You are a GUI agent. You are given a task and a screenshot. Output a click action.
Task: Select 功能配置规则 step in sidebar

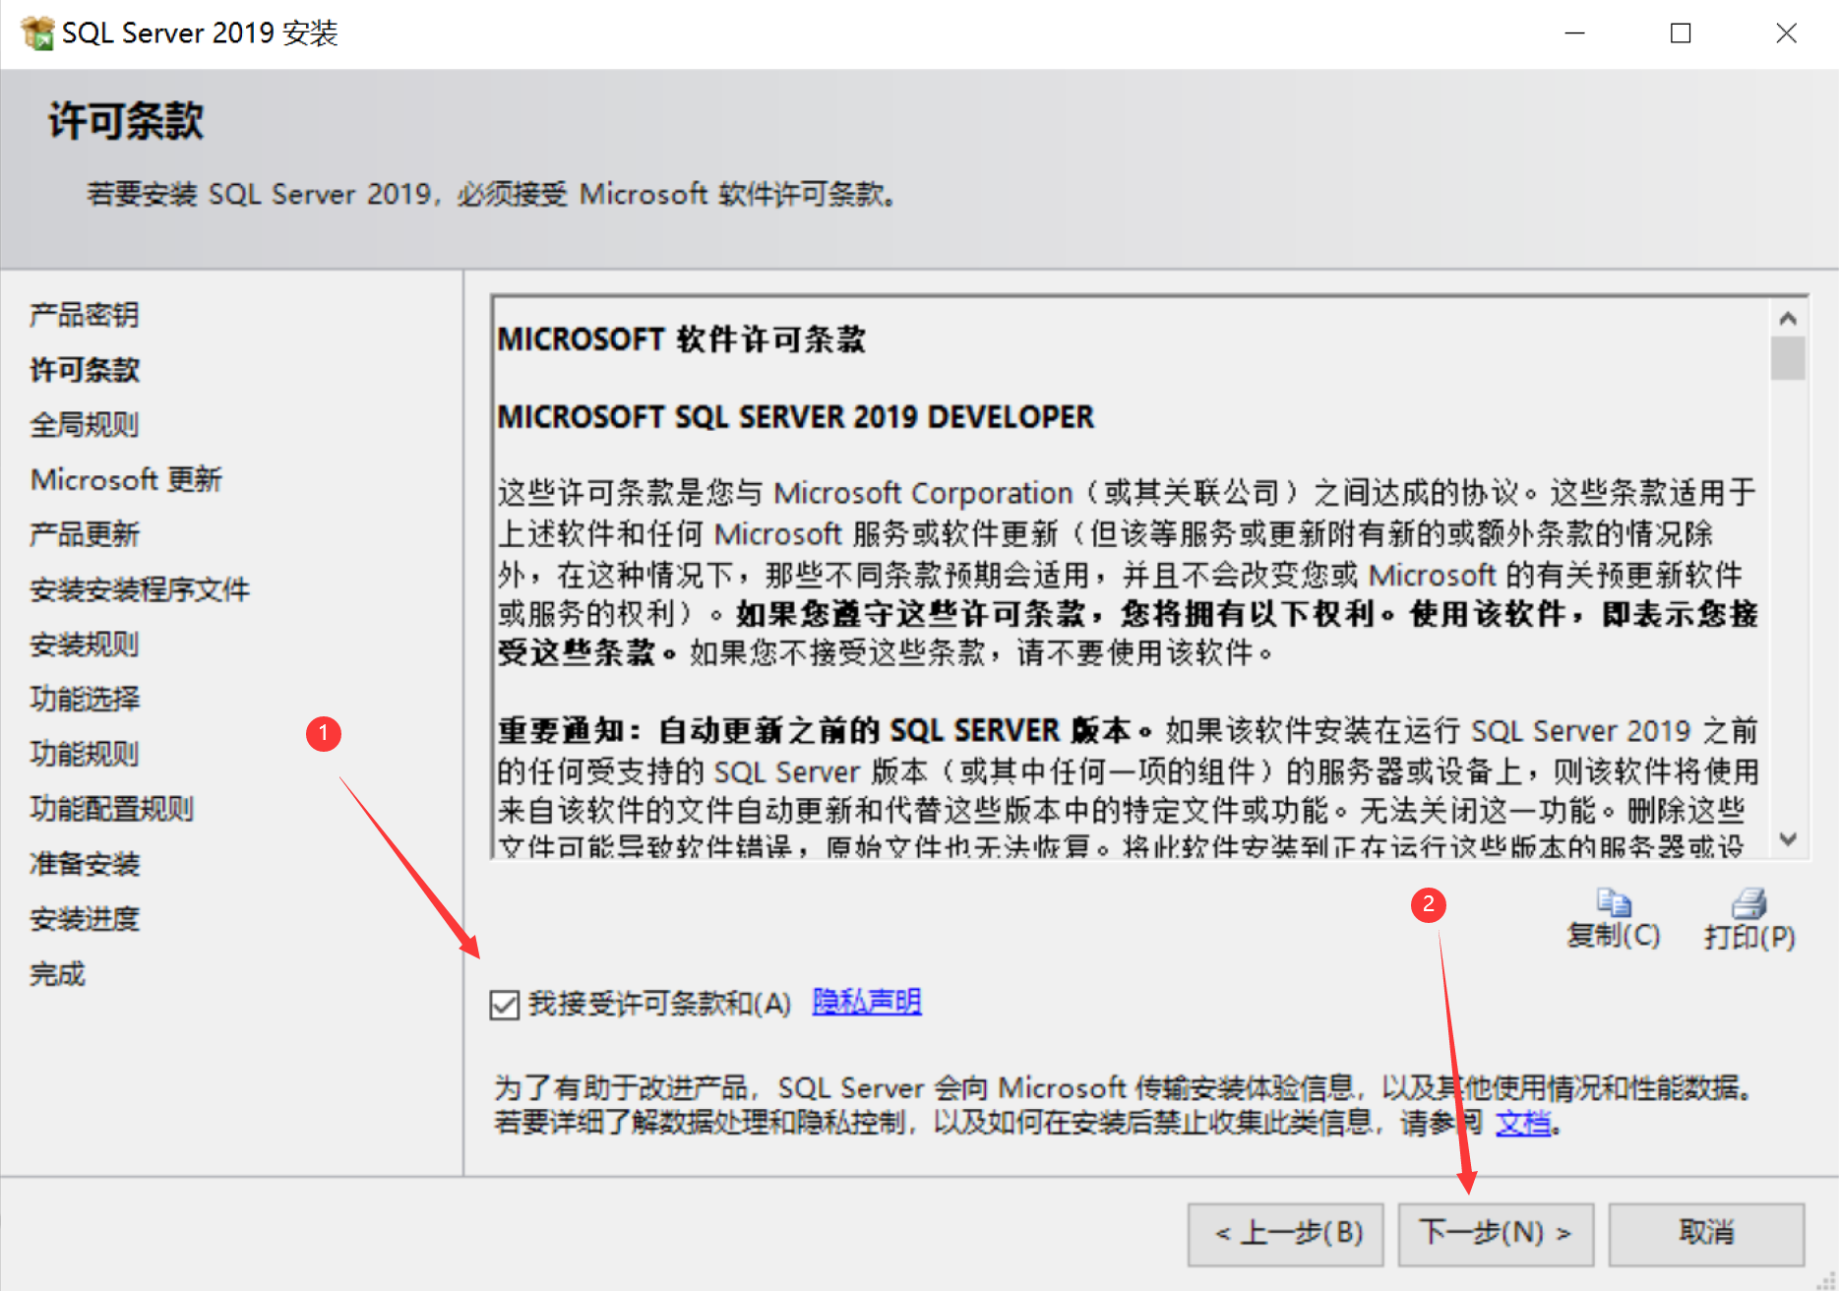[x=112, y=809]
